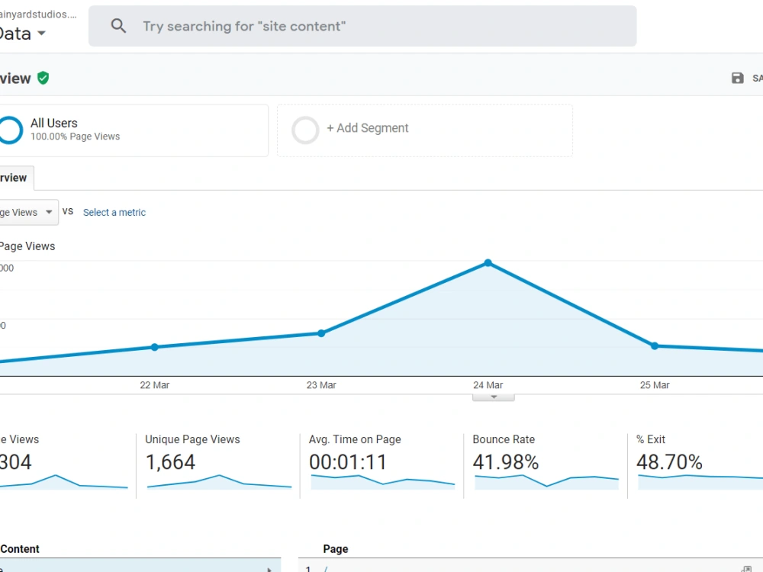Click the Unique Page Views sparkline
Screen dimensions: 763x572
coord(219,481)
